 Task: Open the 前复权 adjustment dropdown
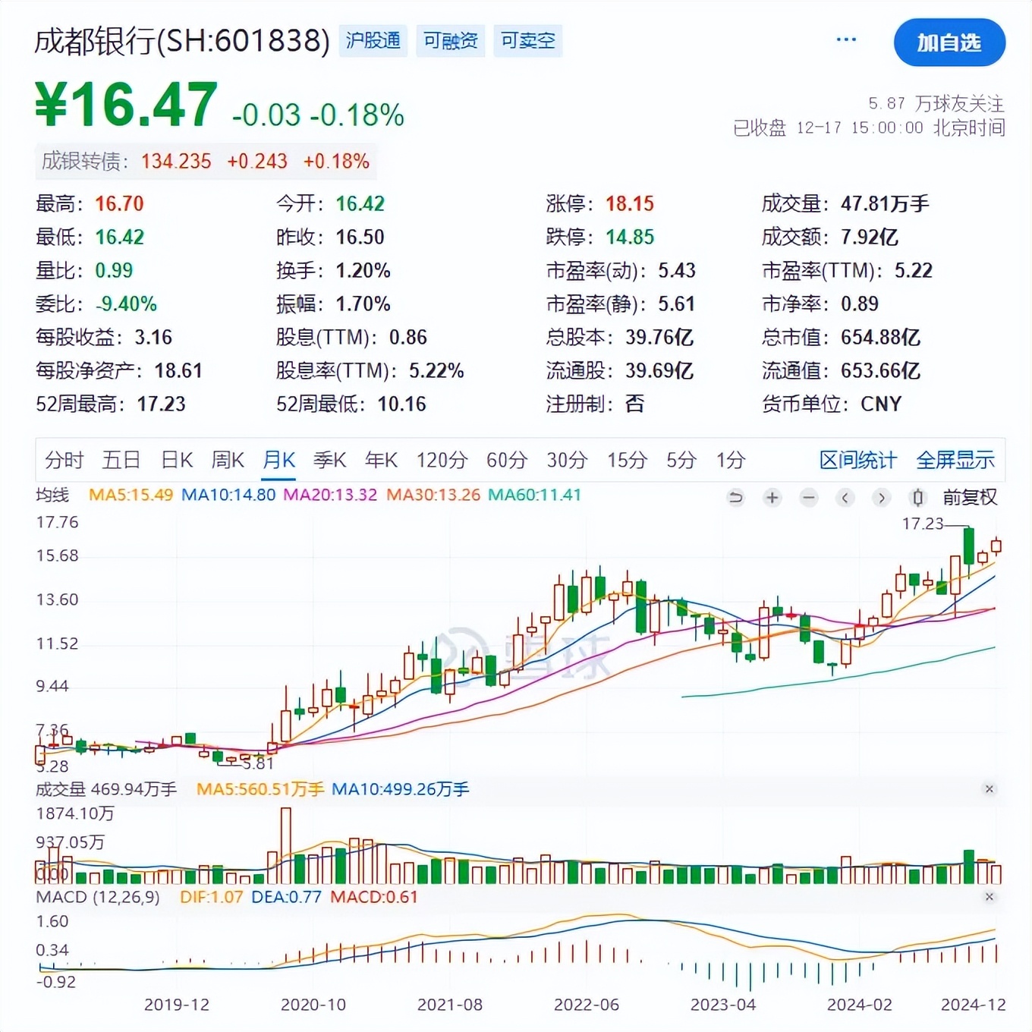969,498
